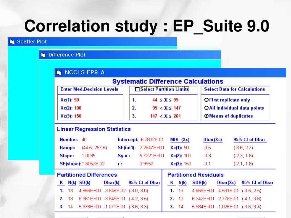
Task: Click the Xc(3) decision level value 150
Action: (78, 116)
